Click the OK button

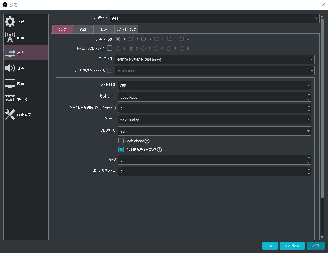(x=270, y=246)
